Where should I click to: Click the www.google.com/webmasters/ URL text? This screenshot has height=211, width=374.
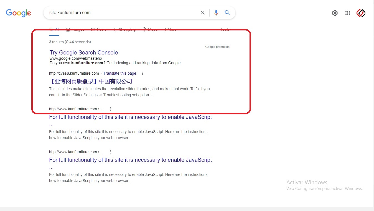76,58
